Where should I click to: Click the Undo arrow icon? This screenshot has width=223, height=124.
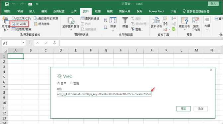point(14,4)
